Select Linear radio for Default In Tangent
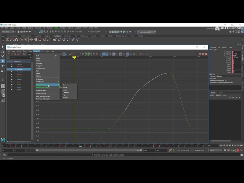 61,90
